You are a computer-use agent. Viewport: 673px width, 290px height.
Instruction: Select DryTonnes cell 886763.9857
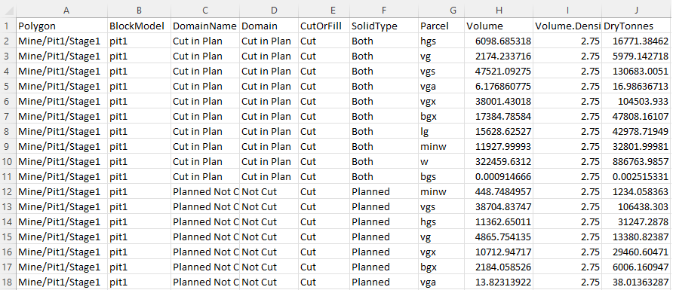(637, 161)
